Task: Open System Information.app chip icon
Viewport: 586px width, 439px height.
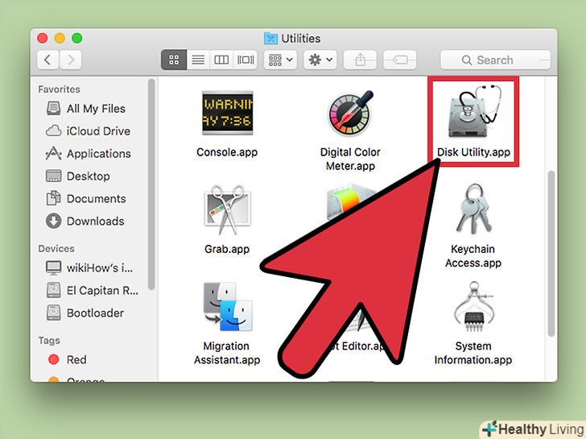Action: [473, 307]
